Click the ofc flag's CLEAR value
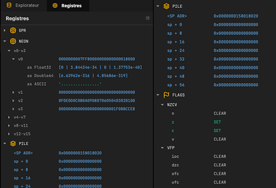Screen dimensions: 276x188 [x=220, y=174]
